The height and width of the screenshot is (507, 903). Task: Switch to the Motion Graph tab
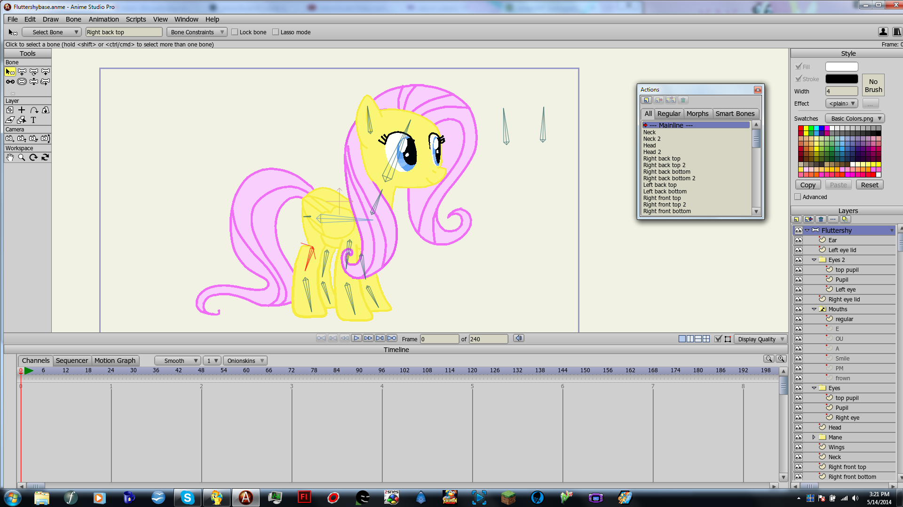(115, 361)
